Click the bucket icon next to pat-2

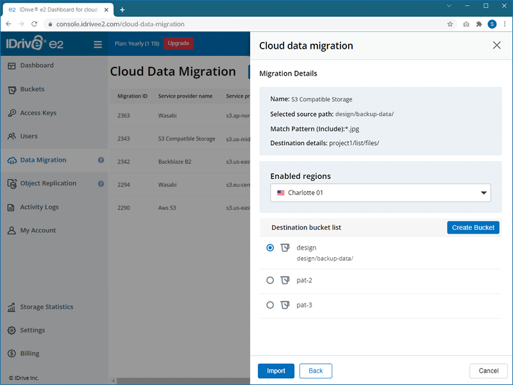pos(285,280)
